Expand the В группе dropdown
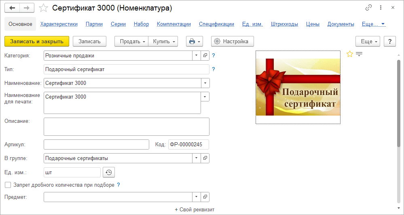 point(196,158)
